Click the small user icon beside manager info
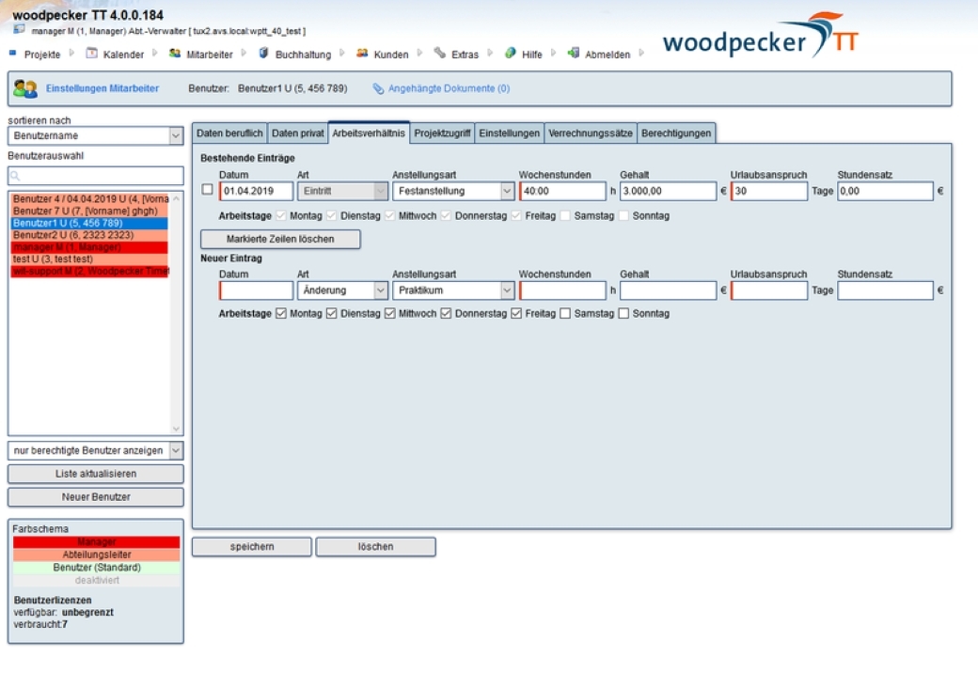Viewport: 978px width, 688px height. point(20,29)
